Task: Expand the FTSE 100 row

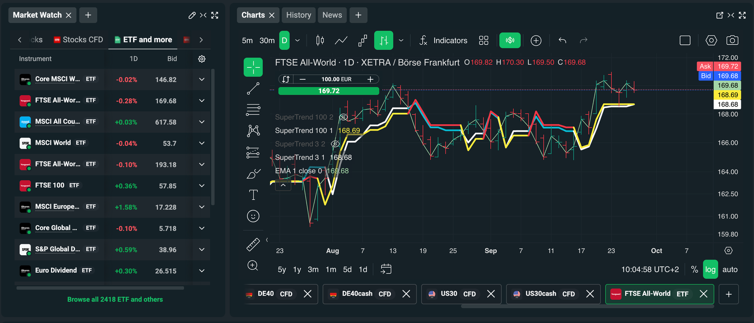Action: [x=202, y=186]
